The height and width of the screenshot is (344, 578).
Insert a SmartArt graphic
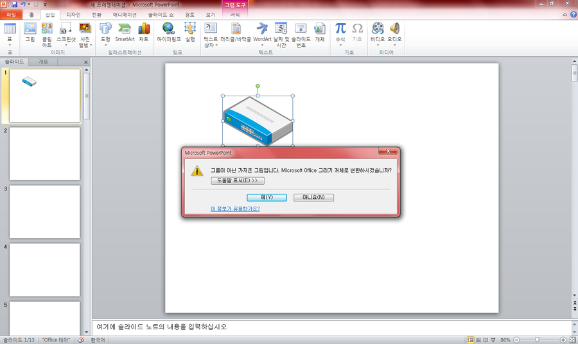[125, 29]
